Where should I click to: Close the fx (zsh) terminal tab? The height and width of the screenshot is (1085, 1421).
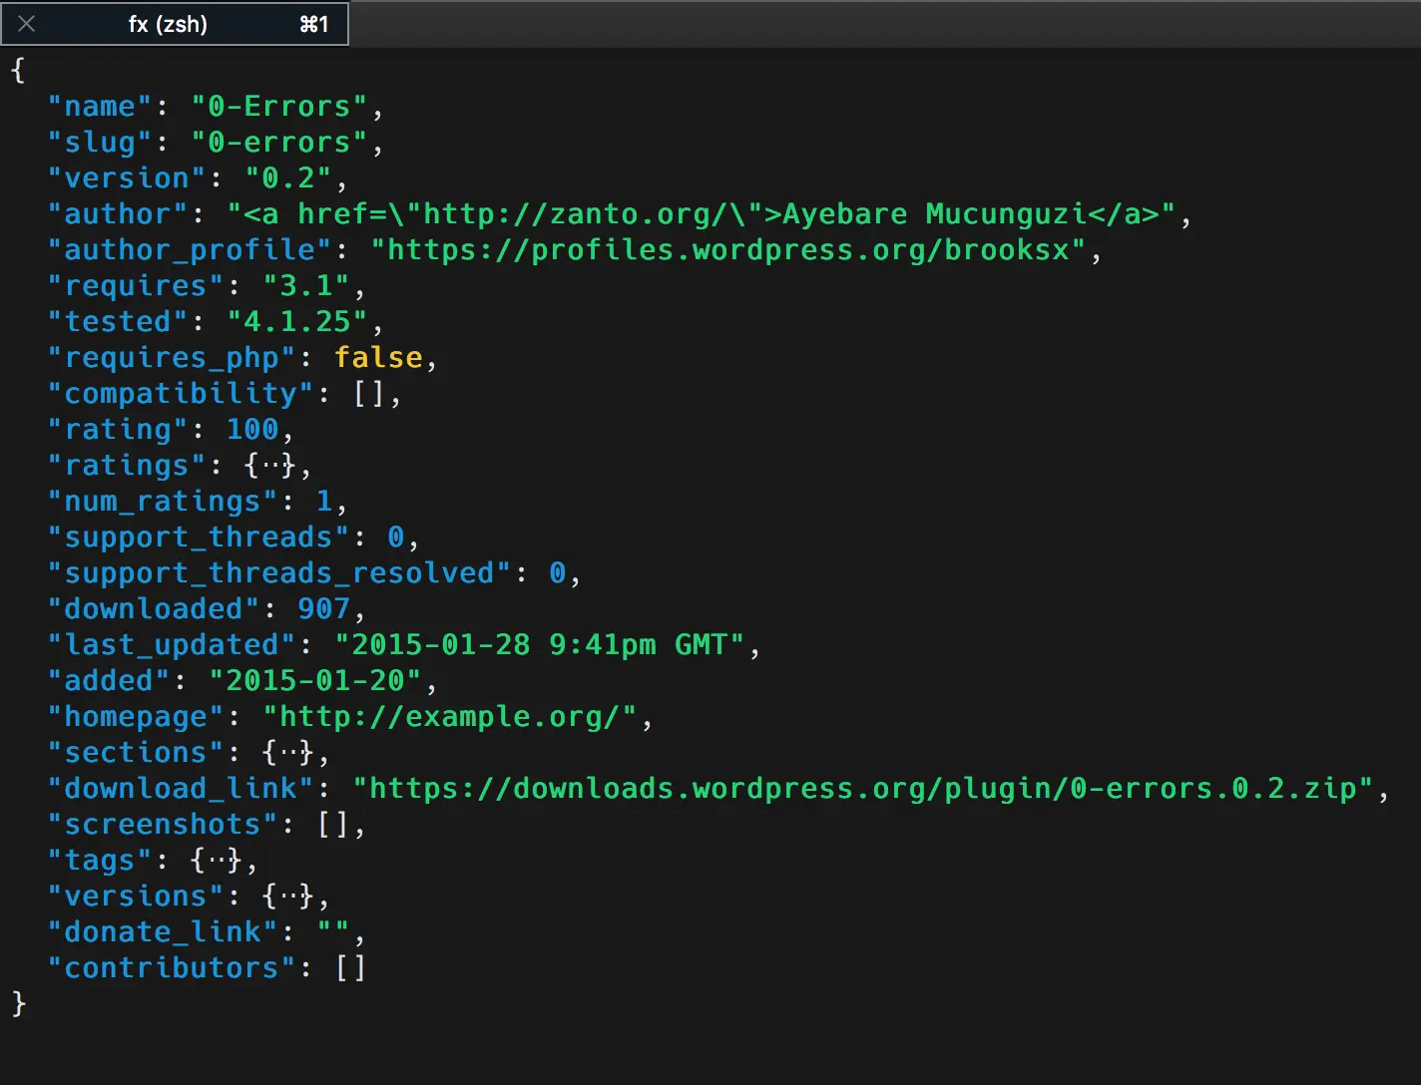click(27, 24)
